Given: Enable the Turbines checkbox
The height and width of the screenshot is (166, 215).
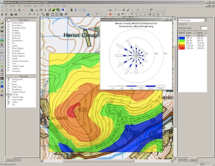Looking at the screenshot, I should click(9, 69).
